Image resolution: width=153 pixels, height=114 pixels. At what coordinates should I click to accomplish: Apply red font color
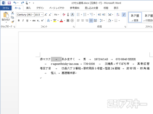(62, 21)
